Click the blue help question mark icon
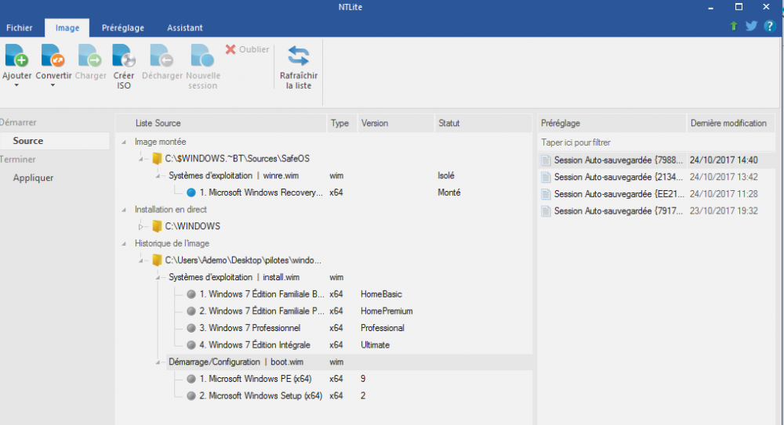784x425 pixels. point(769,26)
